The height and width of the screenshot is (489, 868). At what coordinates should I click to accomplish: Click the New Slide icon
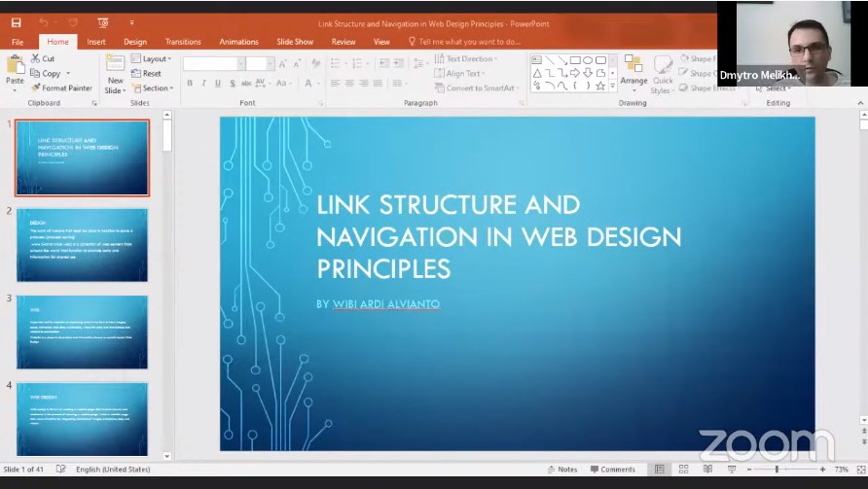tap(115, 63)
